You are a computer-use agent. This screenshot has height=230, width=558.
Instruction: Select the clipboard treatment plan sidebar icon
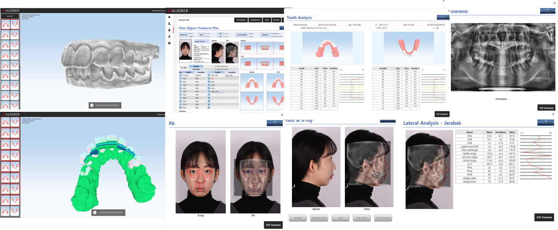click(169, 30)
